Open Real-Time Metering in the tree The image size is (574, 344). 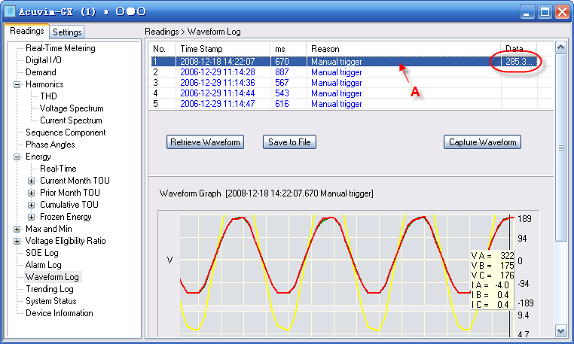60,48
